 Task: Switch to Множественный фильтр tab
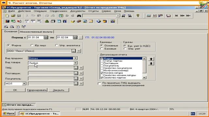(x=36, y=32)
